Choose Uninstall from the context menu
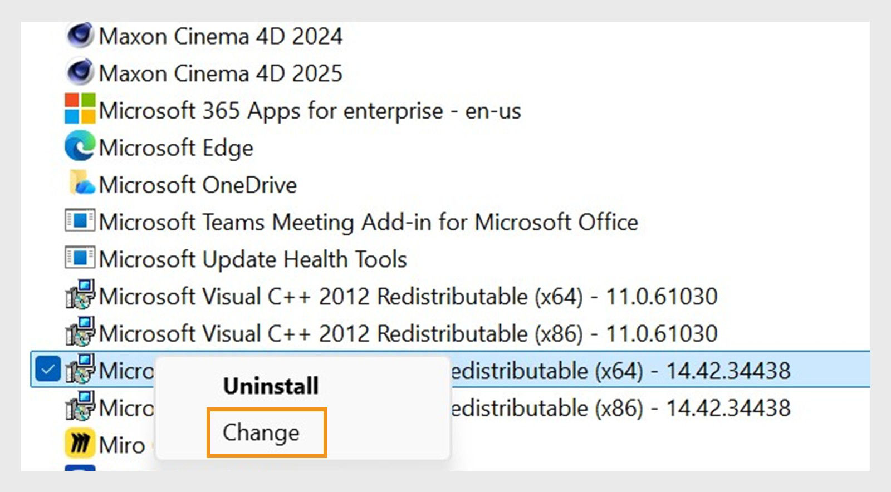Image resolution: width=891 pixels, height=492 pixels. 270,386
